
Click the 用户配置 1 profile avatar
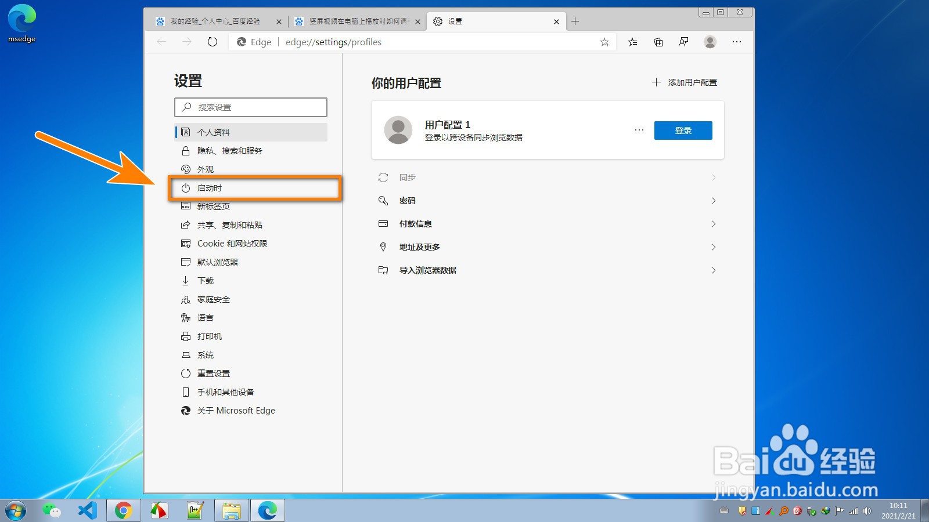[x=398, y=130]
